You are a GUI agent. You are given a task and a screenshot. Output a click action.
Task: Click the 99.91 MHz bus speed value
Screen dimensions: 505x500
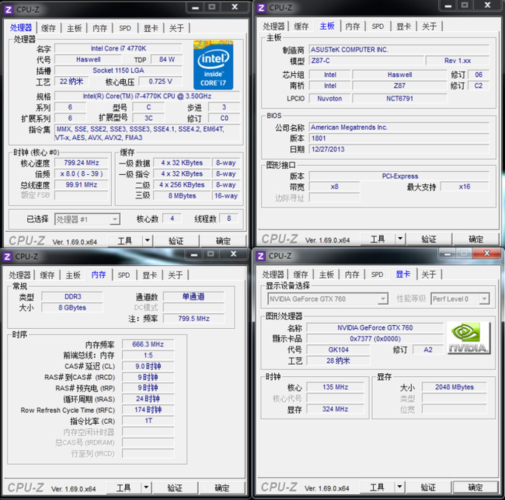81,185
